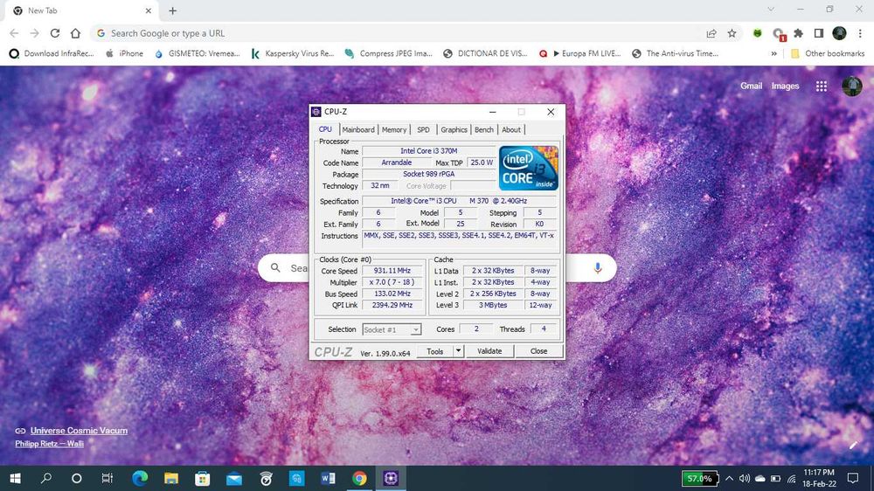Open the Universe Cosmic Vacum link
The width and height of the screenshot is (874, 491).
(x=79, y=430)
